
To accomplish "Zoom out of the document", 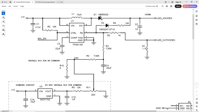I will tap(197, 110).
